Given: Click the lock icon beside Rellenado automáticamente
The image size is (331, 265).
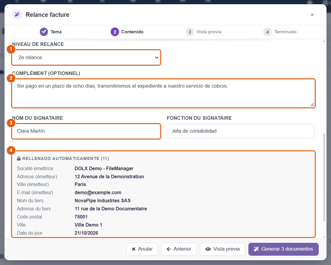Looking at the screenshot, I should coord(19,158).
